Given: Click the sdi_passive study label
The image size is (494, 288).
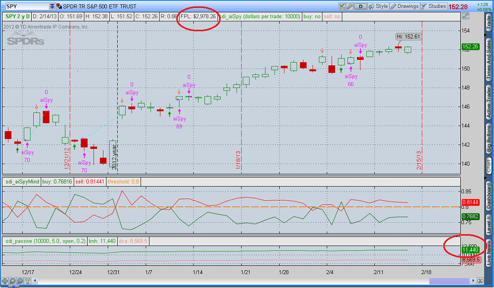Looking at the screenshot, I should click(x=46, y=241).
